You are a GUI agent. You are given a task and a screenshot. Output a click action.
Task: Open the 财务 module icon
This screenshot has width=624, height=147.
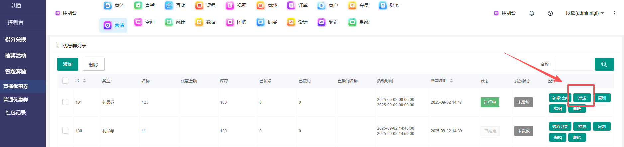383,6
